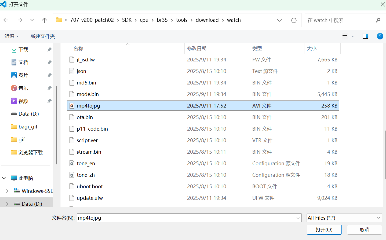Unpin 下载 using its pin icon

coord(49,49)
